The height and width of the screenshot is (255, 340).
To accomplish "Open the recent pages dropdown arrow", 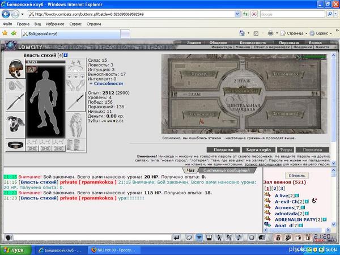I will click(22, 14).
